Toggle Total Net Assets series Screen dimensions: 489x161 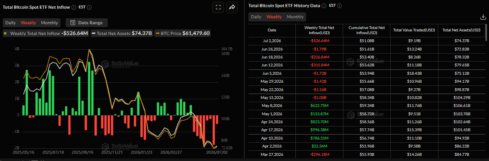(x=122, y=33)
